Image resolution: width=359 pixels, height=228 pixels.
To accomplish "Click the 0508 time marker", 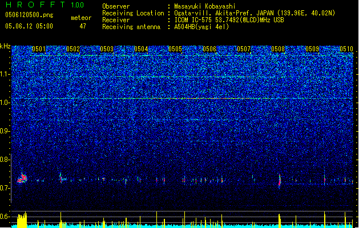I will pos(278,49).
